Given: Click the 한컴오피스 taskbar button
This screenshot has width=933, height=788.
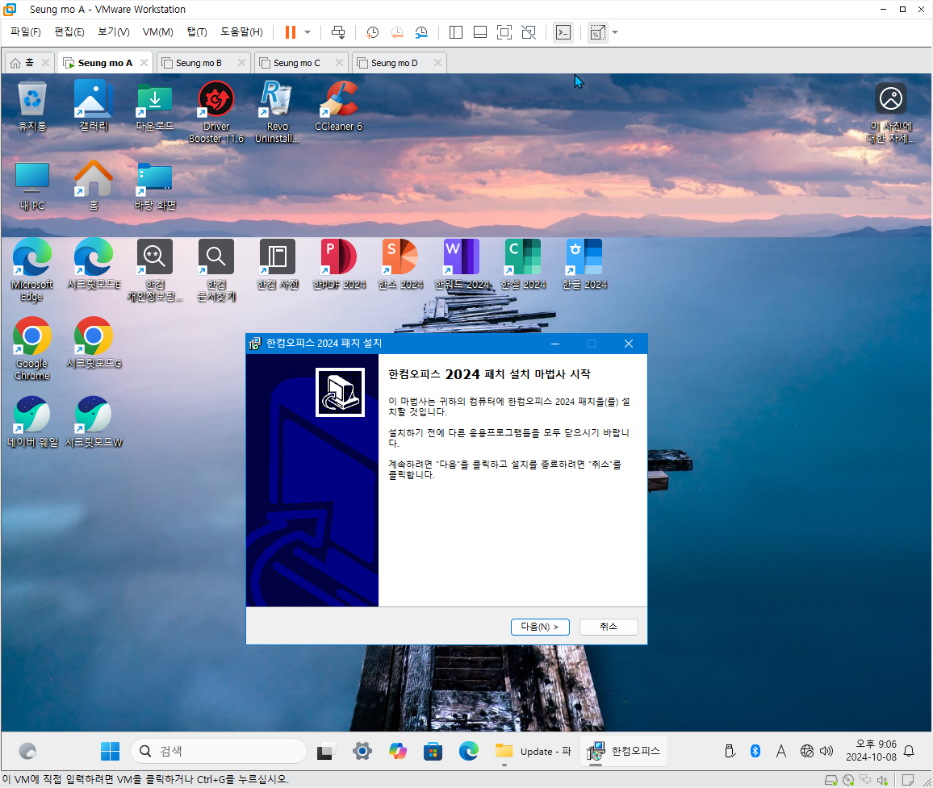Looking at the screenshot, I should coord(623,751).
